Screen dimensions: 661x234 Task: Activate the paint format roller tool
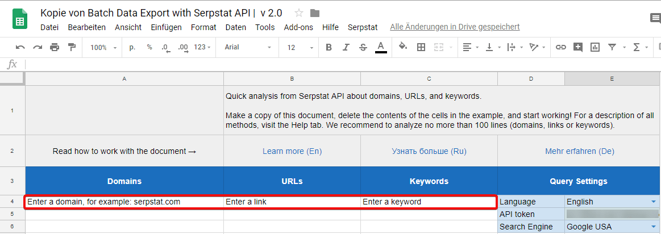pyautogui.click(x=72, y=47)
